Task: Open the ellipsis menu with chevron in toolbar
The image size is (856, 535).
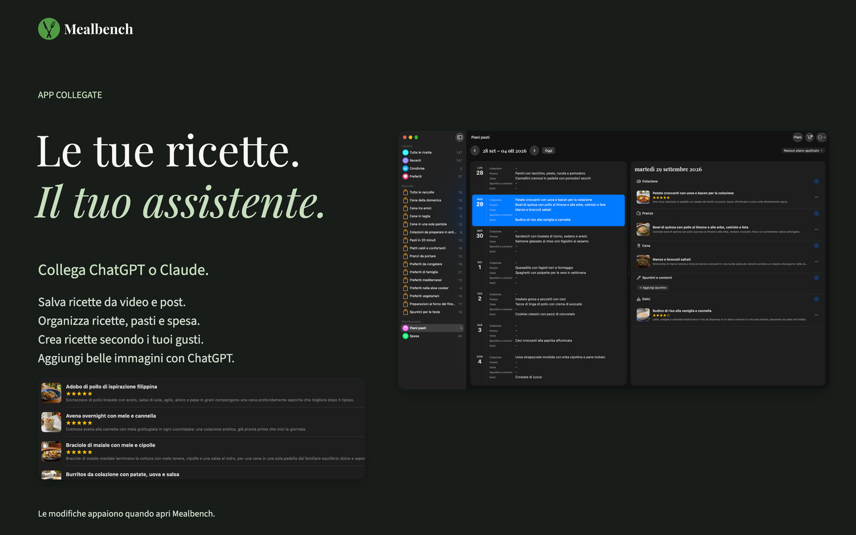Action: tap(822, 137)
